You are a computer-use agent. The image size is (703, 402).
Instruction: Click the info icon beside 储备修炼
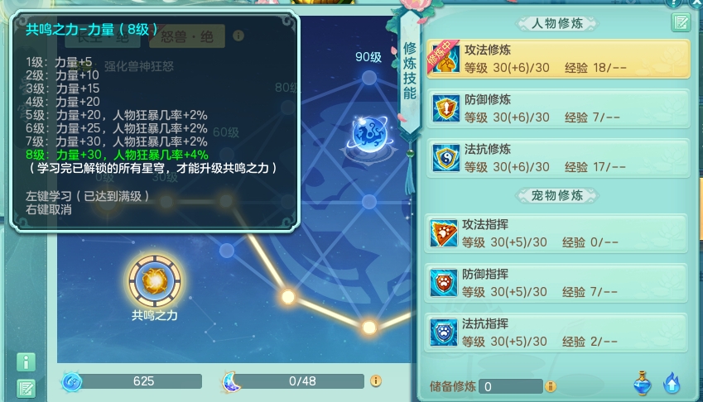tap(551, 386)
